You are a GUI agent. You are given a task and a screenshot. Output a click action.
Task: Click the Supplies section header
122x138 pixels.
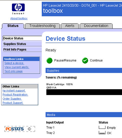coord(84,71)
